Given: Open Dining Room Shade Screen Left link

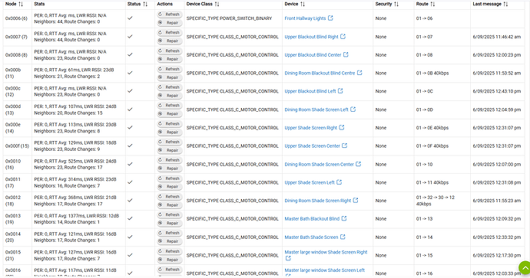Looking at the screenshot, I should pos(316,110).
